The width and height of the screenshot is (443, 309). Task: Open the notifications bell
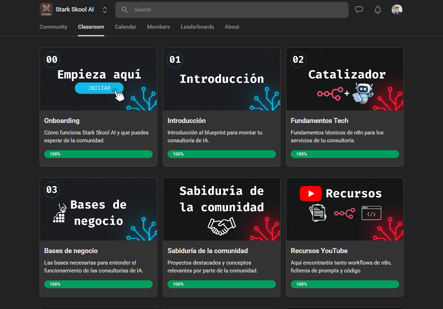(x=378, y=10)
